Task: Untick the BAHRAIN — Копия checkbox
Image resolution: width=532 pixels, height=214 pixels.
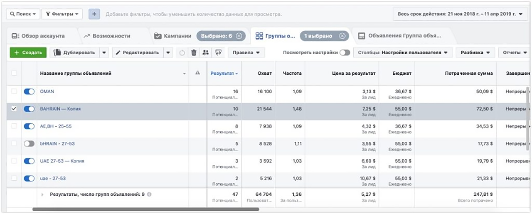Action: [14, 109]
